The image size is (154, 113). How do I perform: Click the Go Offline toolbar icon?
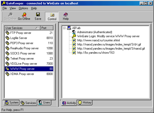pos(24,15)
